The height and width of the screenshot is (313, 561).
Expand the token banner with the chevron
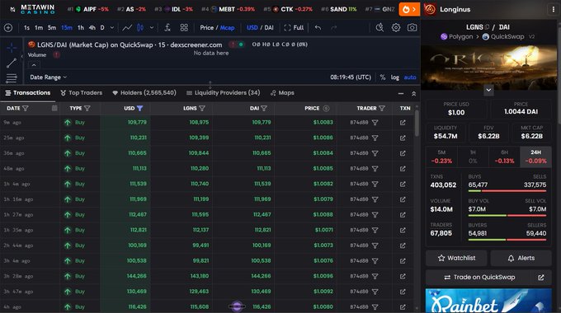(488, 90)
